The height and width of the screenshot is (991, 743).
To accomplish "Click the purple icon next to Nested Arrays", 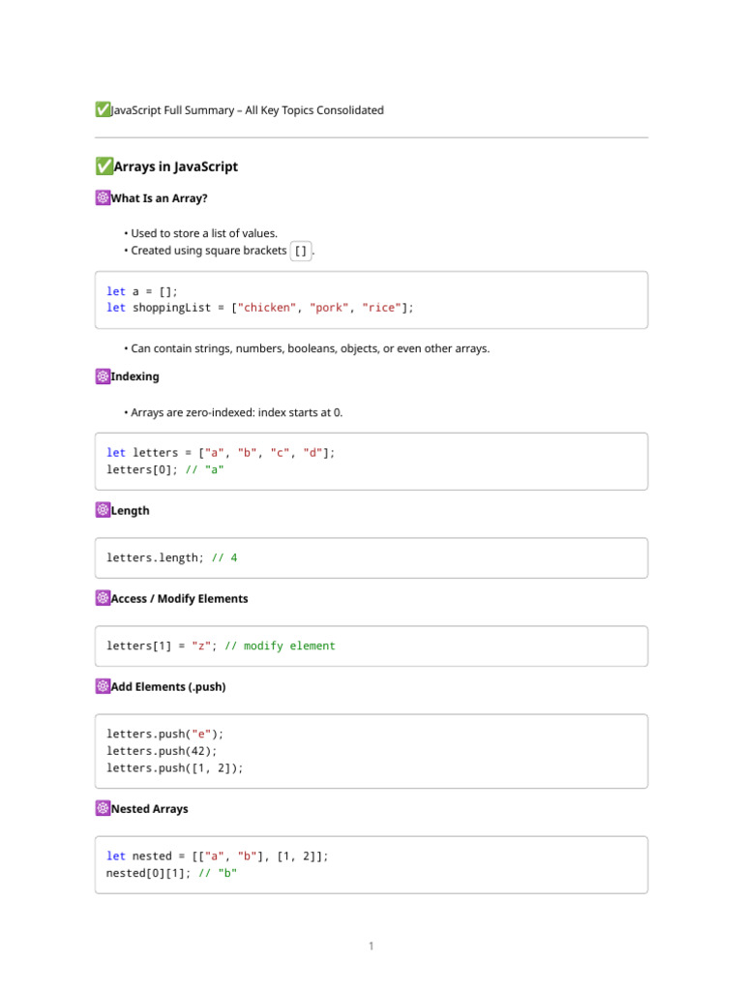I will pyautogui.click(x=103, y=809).
